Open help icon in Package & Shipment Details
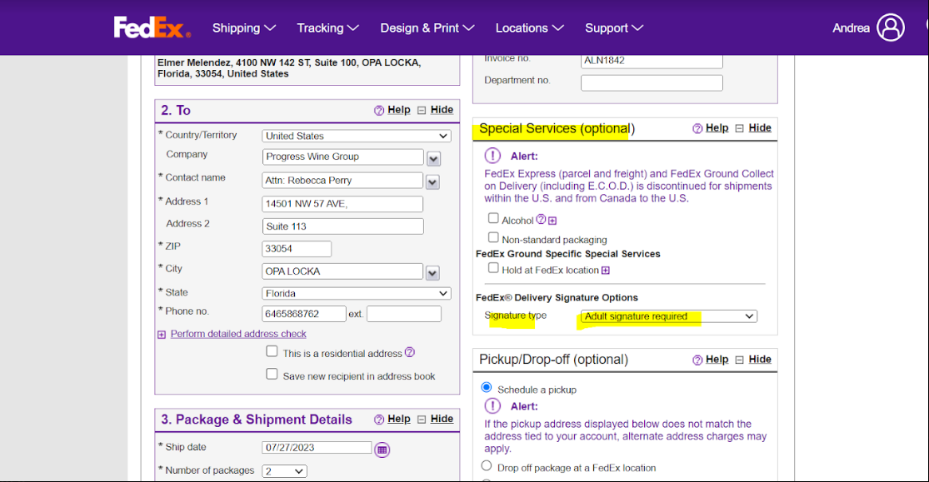 click(x=379, y=420)
